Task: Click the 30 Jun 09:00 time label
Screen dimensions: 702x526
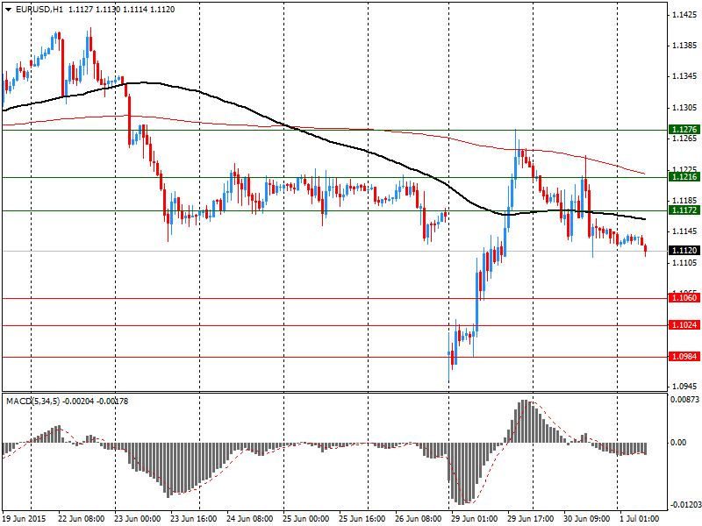Action: 586,519
